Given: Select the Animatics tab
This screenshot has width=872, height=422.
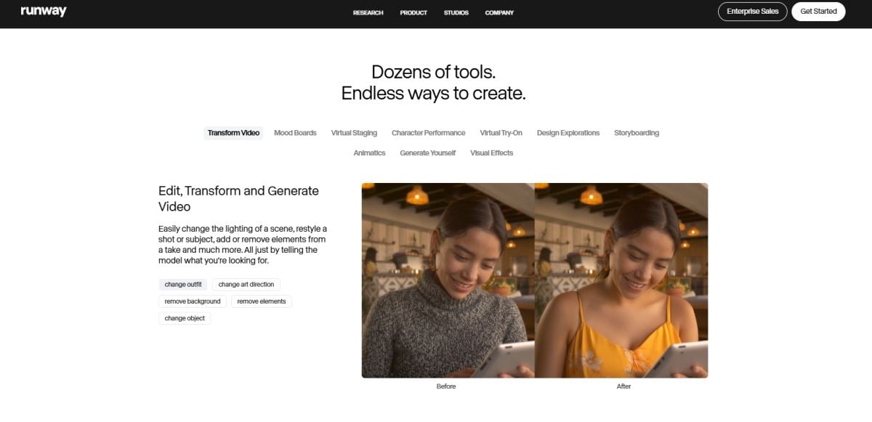Looking at the screenshot, I should [x=369, y=153].
